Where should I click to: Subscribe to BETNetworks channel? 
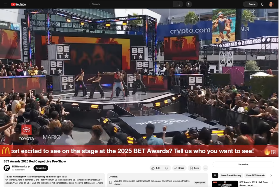tap(41, 168)
